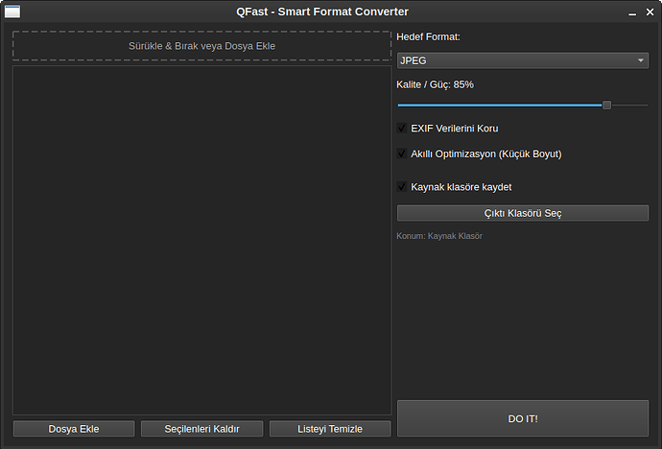The image size is (662, 449).
Task: Click the Konum: Kaynak Klasör label
Action: pos(439,236)
